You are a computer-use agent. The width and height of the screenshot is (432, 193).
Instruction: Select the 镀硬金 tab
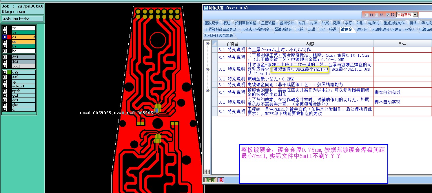pos(346,29)
